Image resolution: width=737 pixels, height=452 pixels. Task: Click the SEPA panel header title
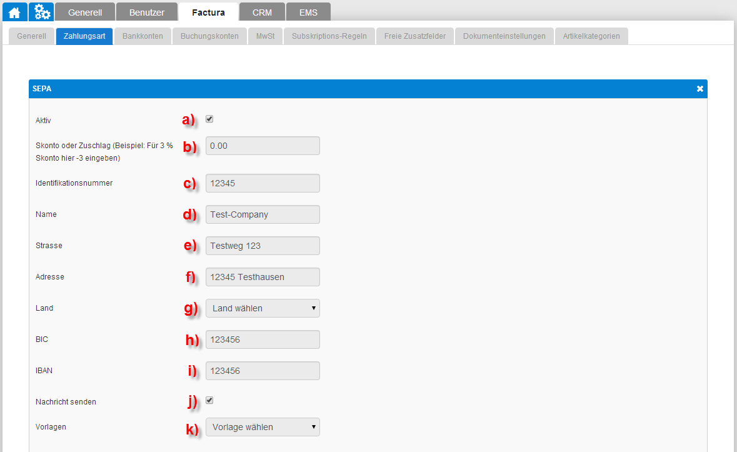(x=42, y=89)
